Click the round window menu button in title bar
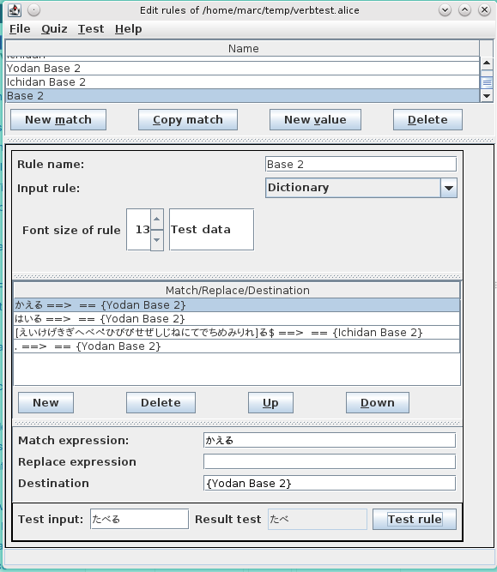 (34, 10)
